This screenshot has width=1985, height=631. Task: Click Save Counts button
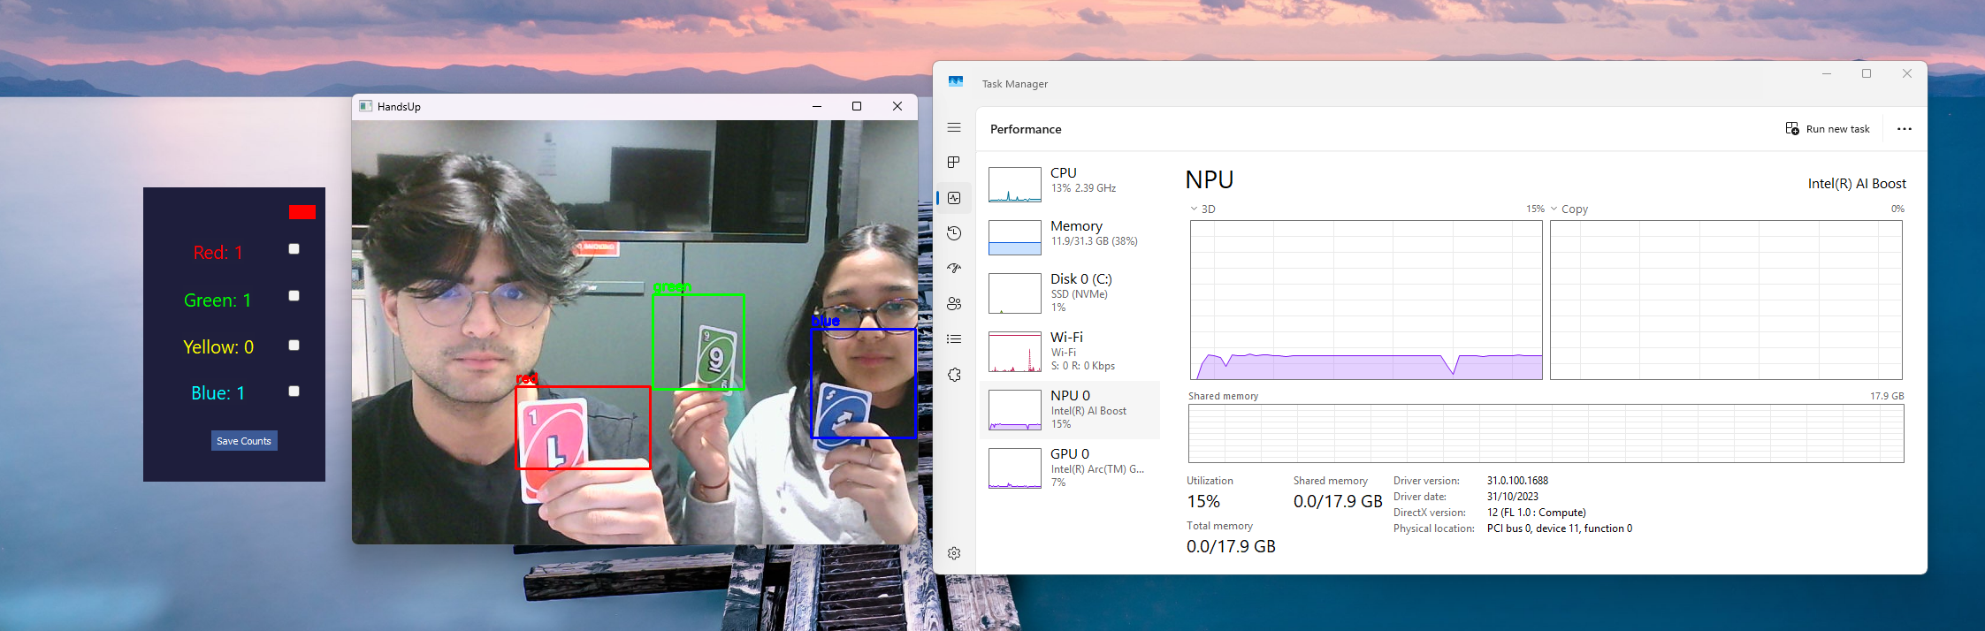[x=244, y=441]
